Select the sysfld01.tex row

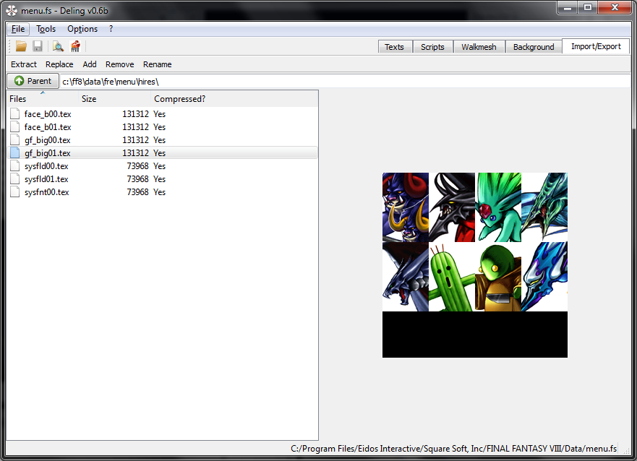click(x=162, y=178)
